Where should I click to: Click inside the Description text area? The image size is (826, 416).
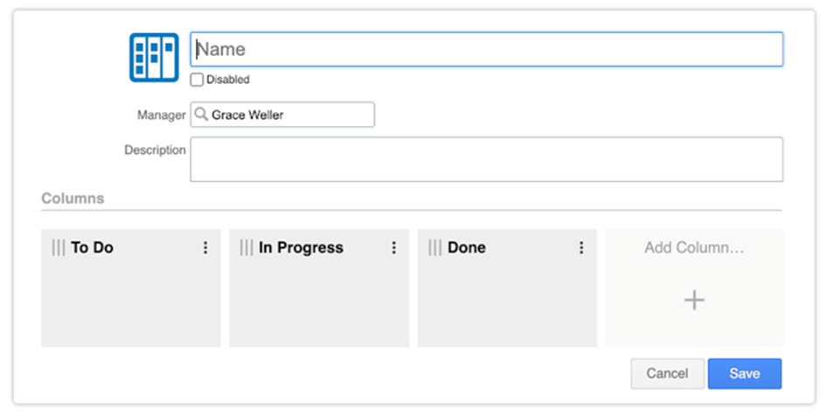(x=487, y=159)
